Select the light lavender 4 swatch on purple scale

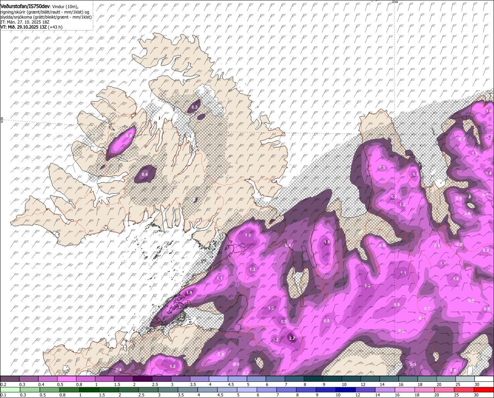pyautogui.click(x=218, y=379)
